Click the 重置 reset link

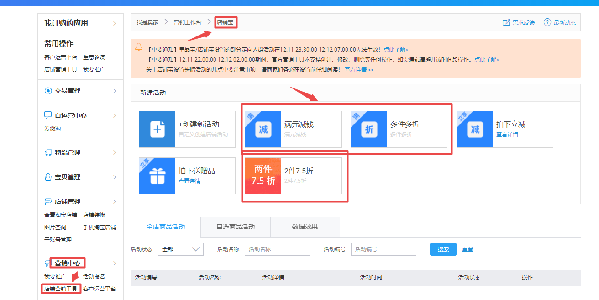[468, 249]
